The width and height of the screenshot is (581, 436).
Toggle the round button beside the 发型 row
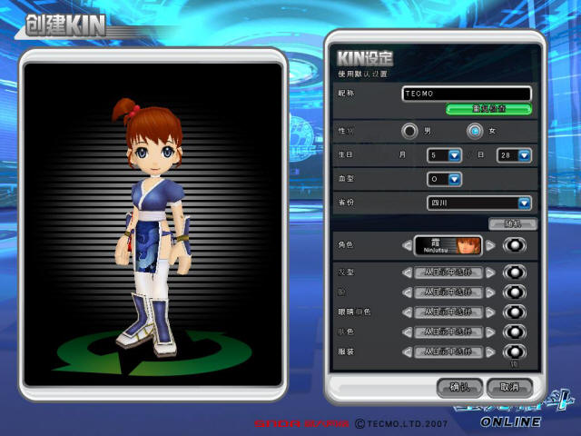pos(515,272)
